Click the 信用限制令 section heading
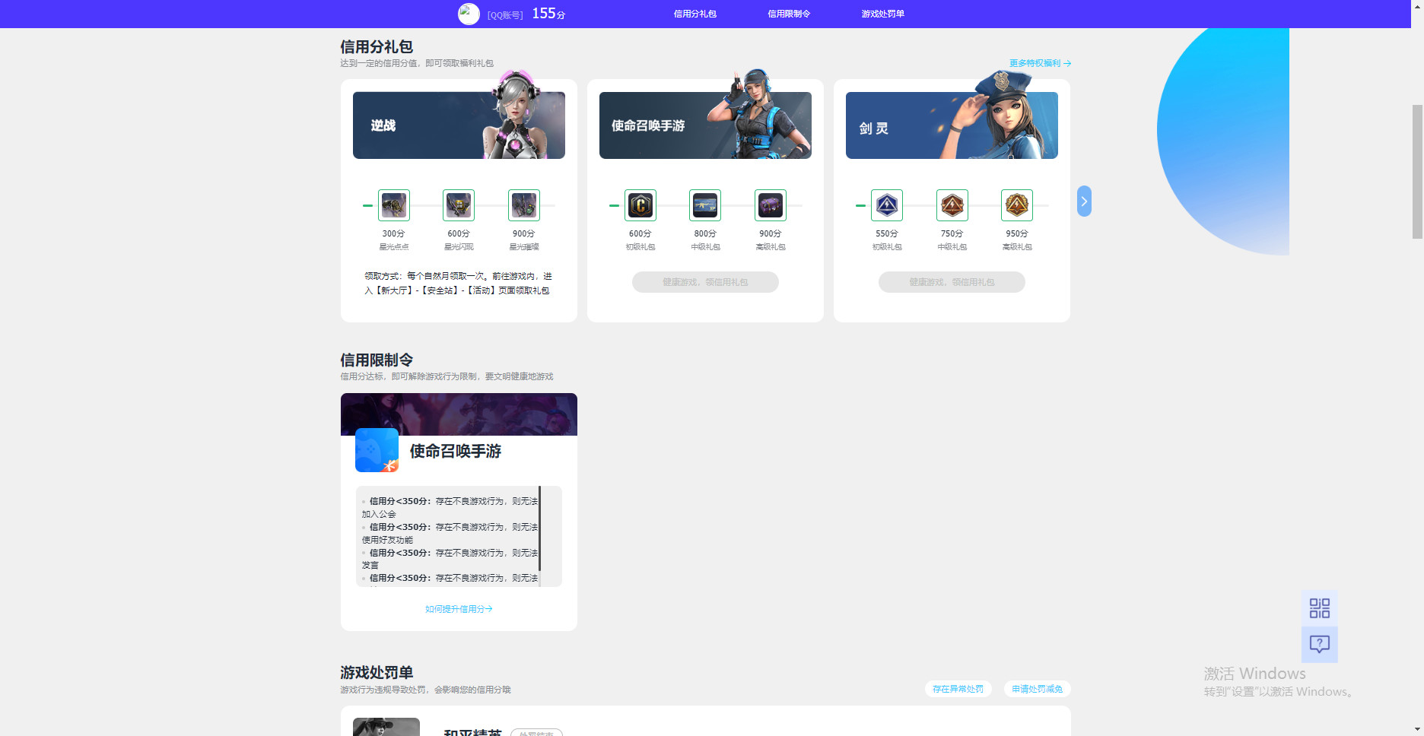This screenshot has width=1424, height=736. [x=377, y=360]
